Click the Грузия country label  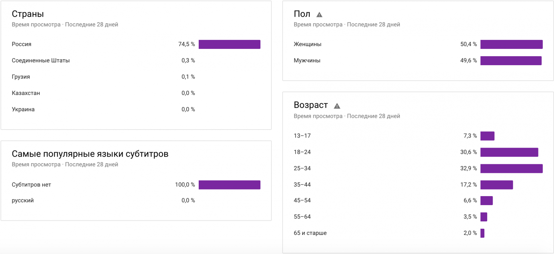(x=21, y=77)
